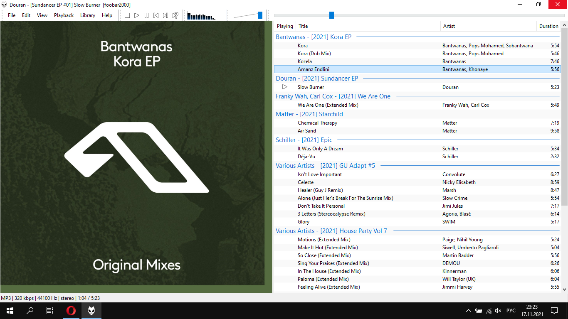Viewport: 568px width, 319px height.
Task: Select the track "Glory"
Action: tap(417, 222)
